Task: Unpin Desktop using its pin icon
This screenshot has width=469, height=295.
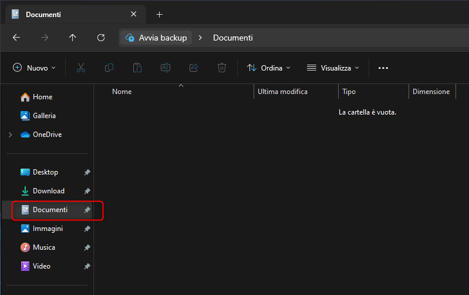Action: (87, 172)
